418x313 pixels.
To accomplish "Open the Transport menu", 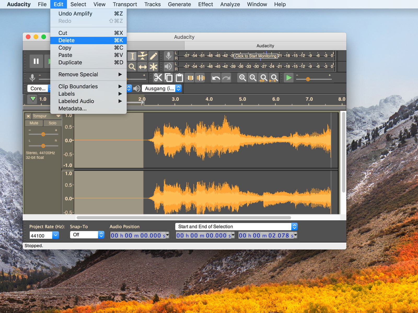I will tap(125, 4).
